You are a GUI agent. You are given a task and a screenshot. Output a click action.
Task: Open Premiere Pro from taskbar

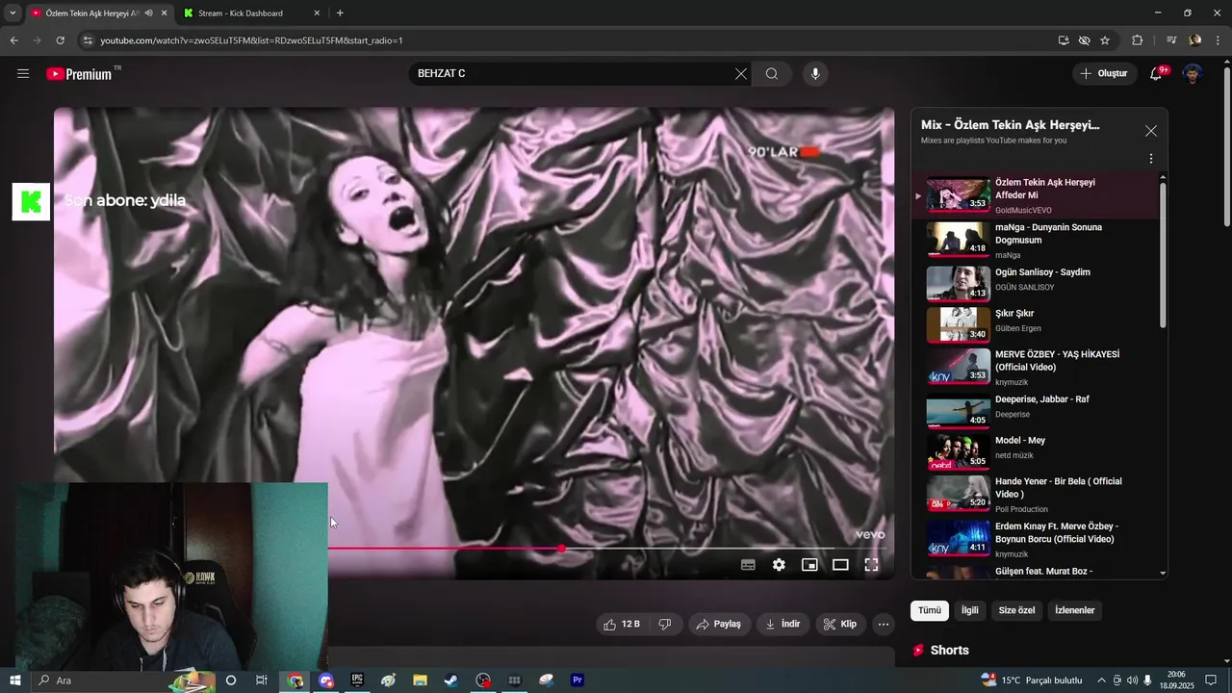577,680
